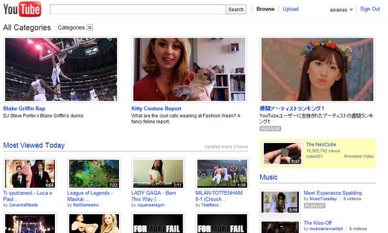The width and height of the screenshot is (388, 233).
Task: Visit the musicianswanted channel
Action: tap(326, 228)
